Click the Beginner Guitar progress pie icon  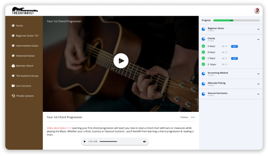point(203,29)
